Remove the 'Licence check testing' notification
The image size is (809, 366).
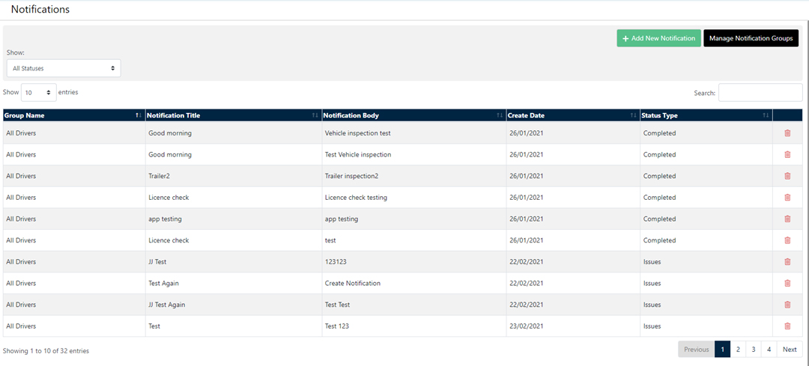pos(787,198)
